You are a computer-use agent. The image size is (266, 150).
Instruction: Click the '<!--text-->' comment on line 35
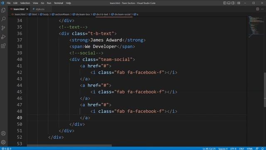pyautogui.click(x=73, y=27)
